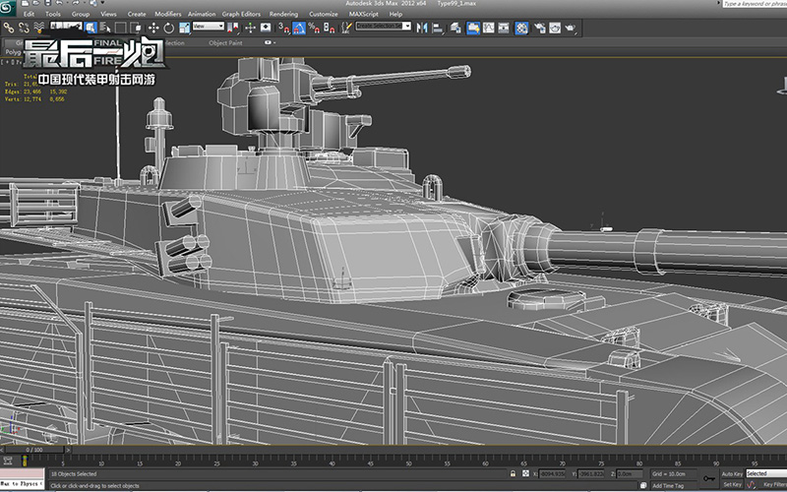Toggle the Angle Snap tool

coord(298,28)
